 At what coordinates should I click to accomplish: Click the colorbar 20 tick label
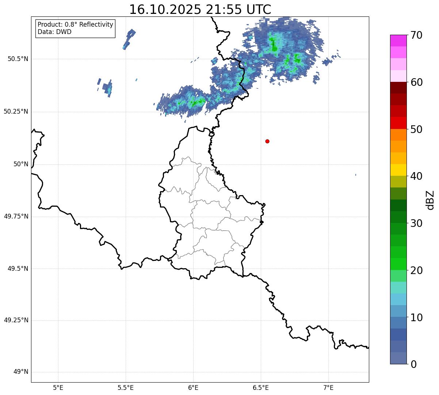(416, 270)
